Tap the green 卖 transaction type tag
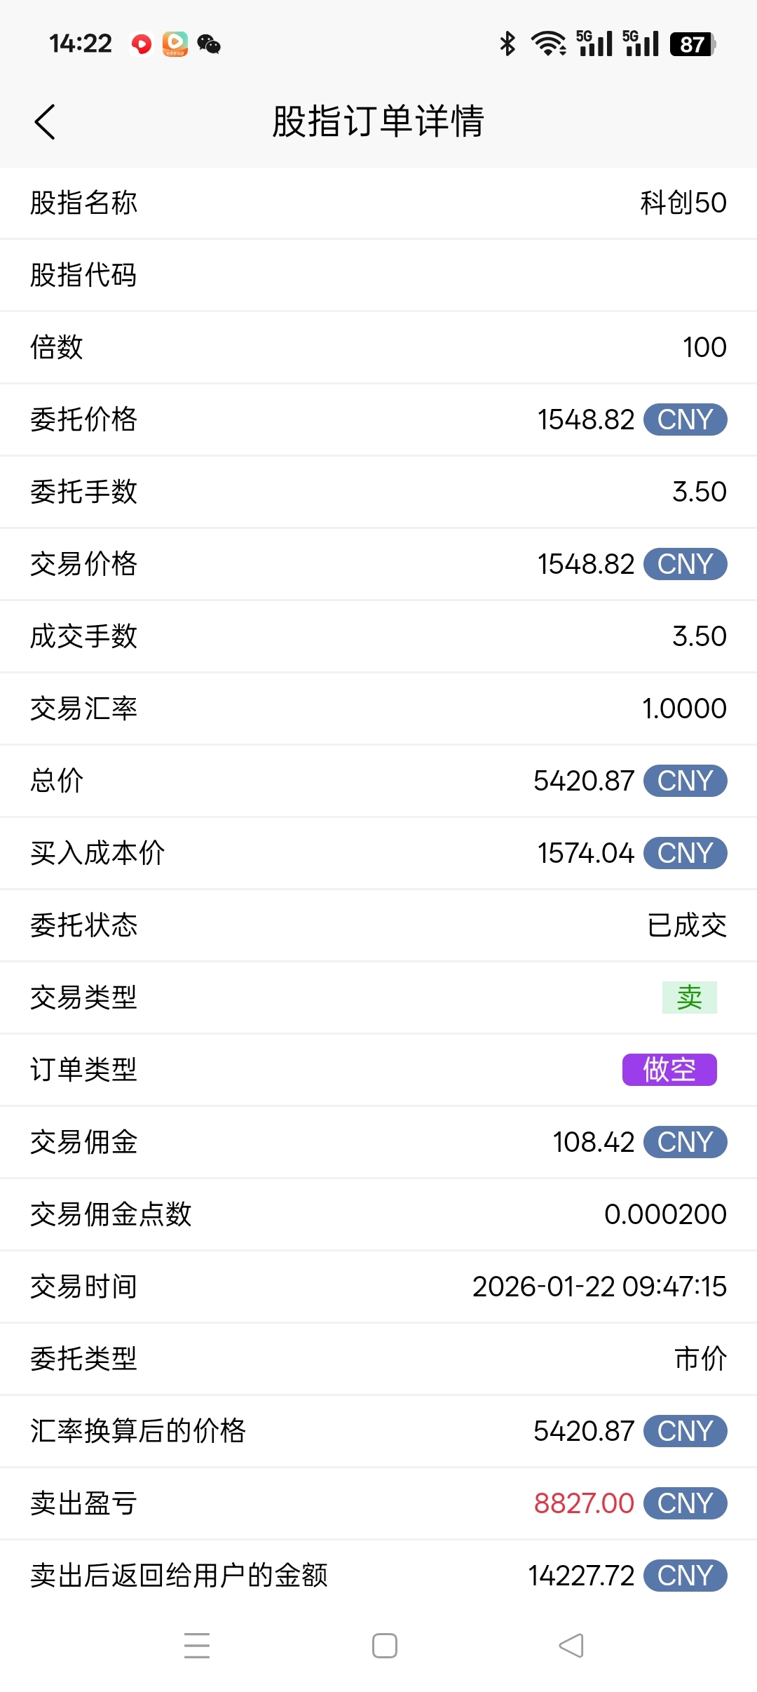 coord(690,998)
